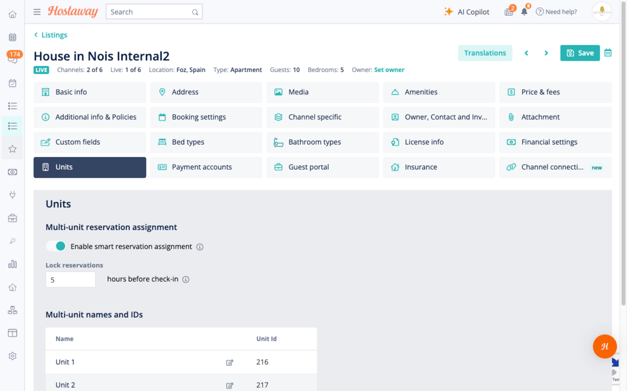Open the calendar icon next to Save
This screenshot has width=627, height=391.
[x=608, y=53]
